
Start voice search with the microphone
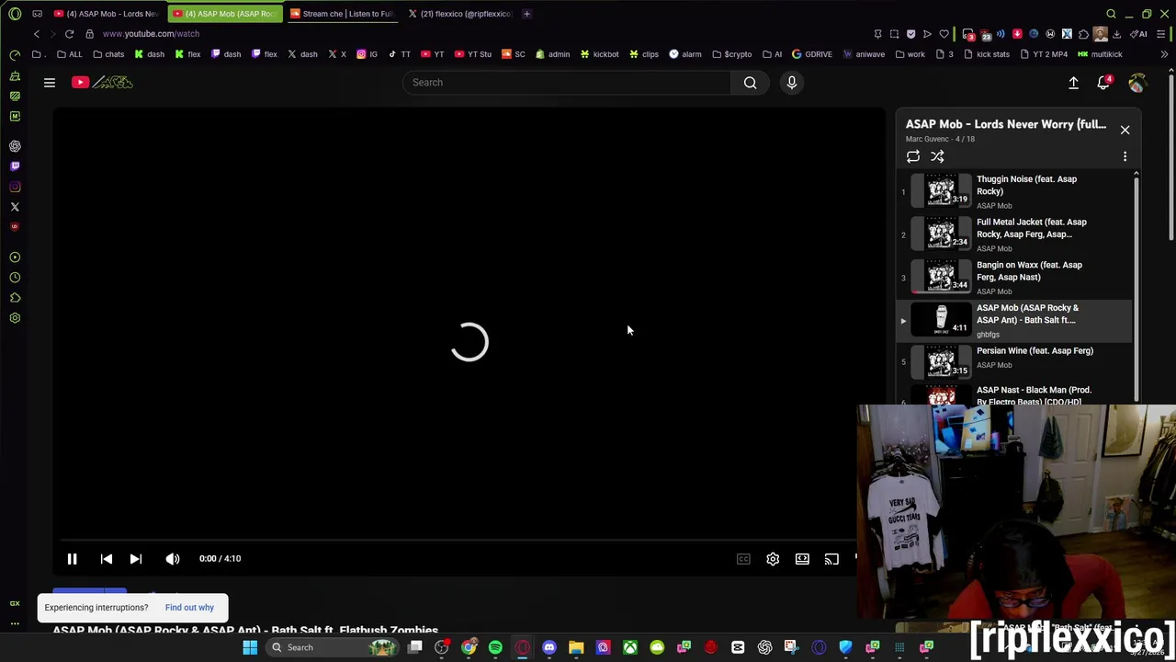pyautogui.click(x=792, y=83)
